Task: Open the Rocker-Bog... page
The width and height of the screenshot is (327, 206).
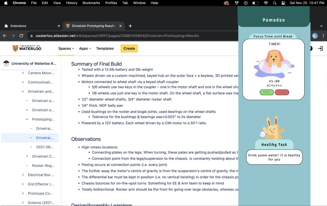Action: (43, 165)
